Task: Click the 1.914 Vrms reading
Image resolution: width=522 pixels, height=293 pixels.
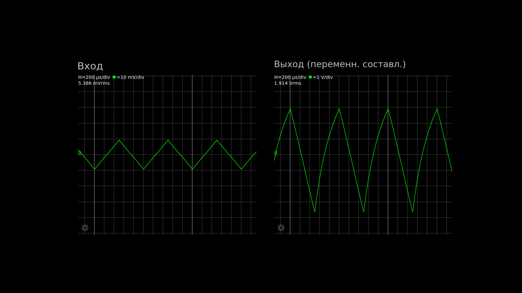Action: point(288,83)
